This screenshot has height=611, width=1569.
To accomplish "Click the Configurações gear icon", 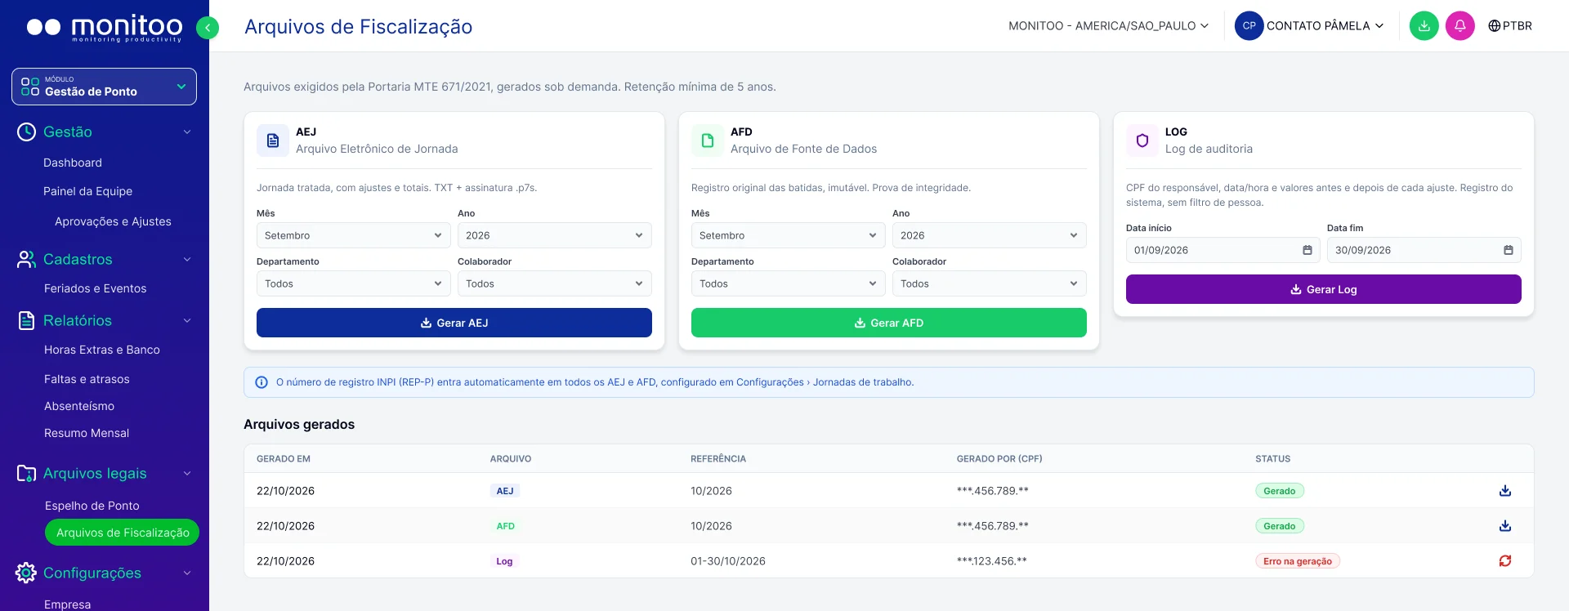I will point(26,573).
